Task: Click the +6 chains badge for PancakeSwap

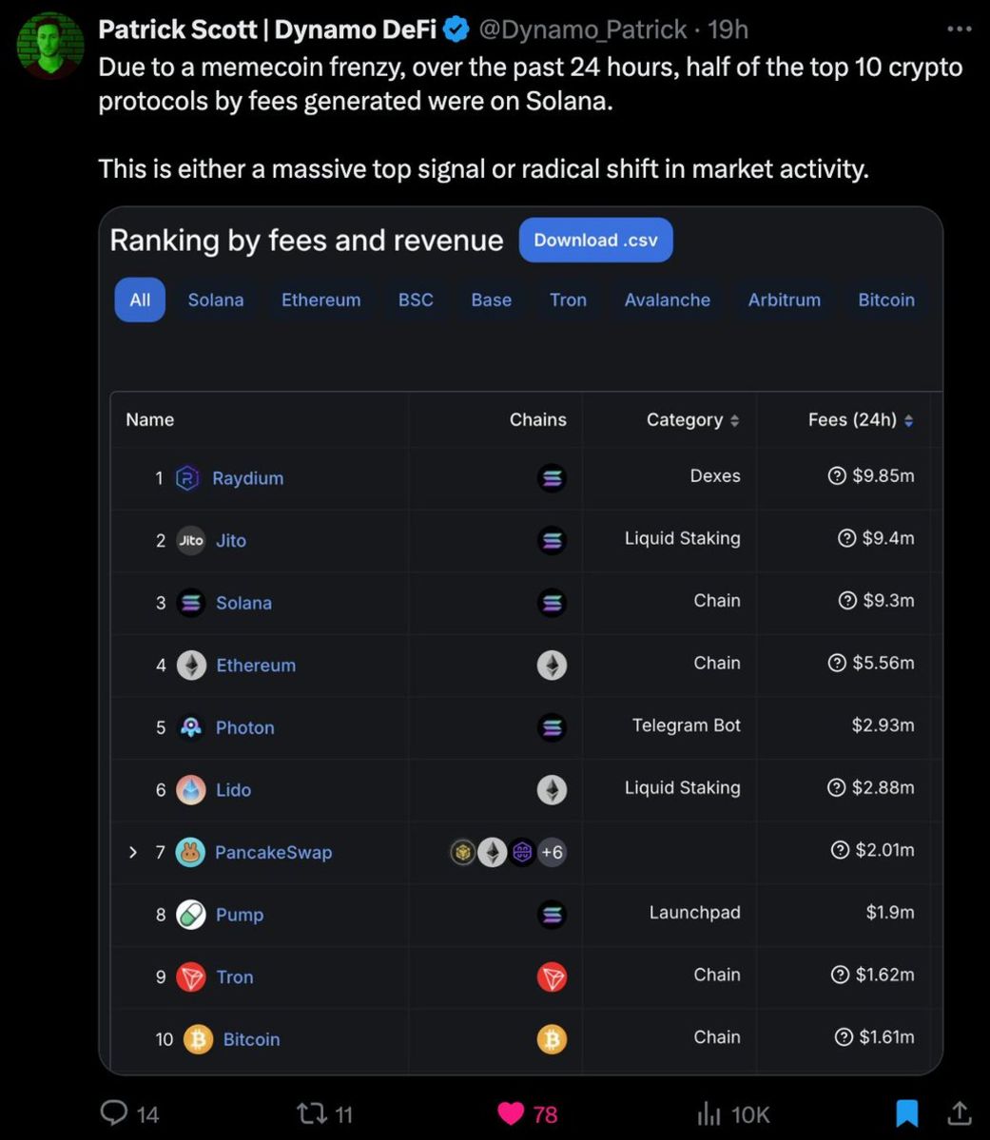Action: coord(552,852)
